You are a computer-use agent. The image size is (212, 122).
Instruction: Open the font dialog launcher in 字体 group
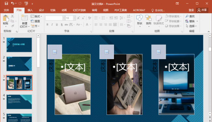(x=91, y=32)
